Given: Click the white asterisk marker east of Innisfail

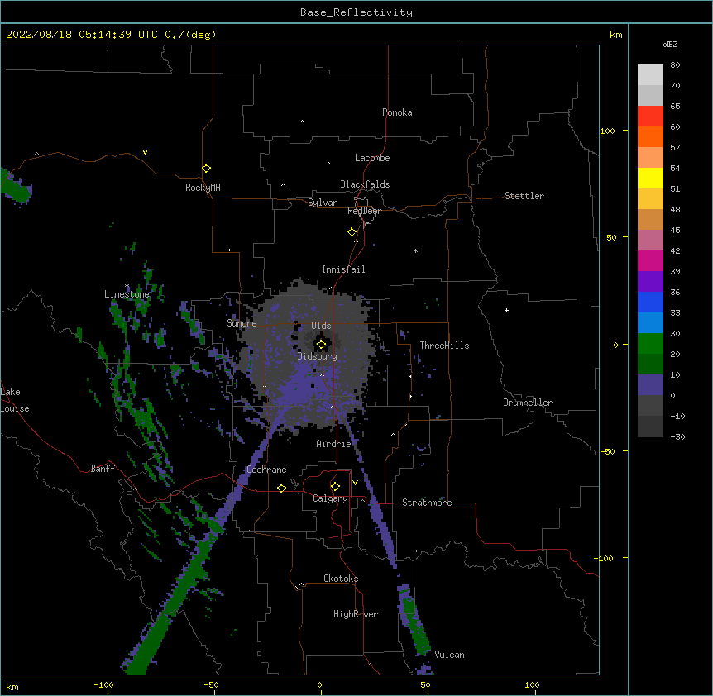Looking at the screenshot, I should pyautogui.click(x=415, y=250).
